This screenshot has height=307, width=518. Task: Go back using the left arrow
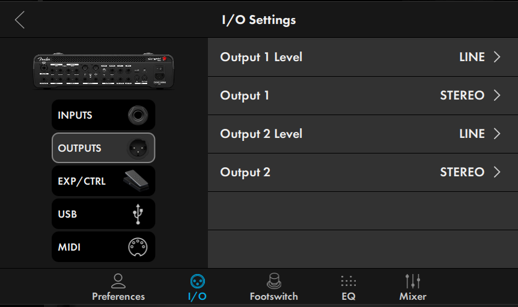pyautogui.click(x=20, y=20)
